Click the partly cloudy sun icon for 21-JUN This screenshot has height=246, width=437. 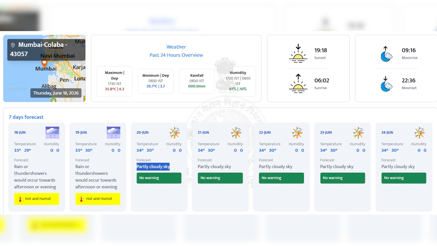236,133
